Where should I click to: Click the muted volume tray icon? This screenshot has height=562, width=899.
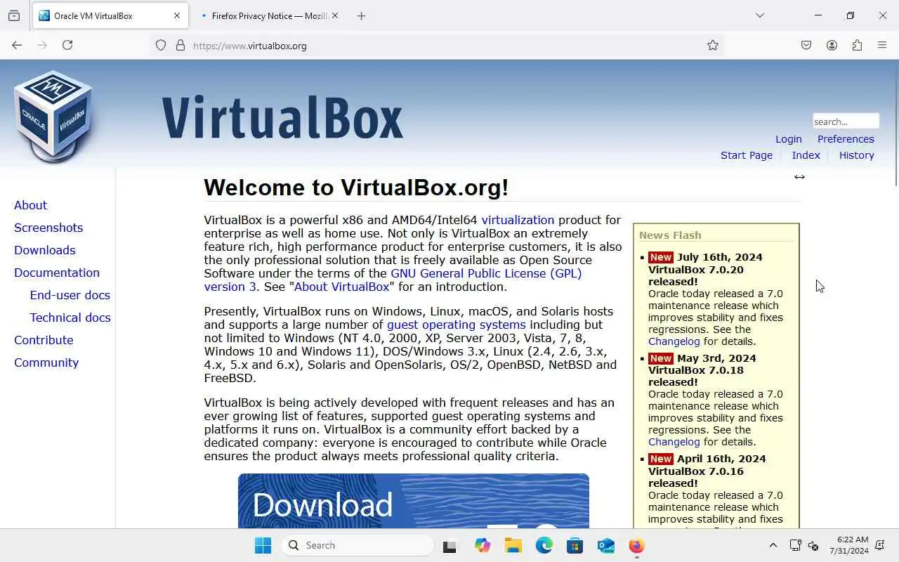(813, 545)
